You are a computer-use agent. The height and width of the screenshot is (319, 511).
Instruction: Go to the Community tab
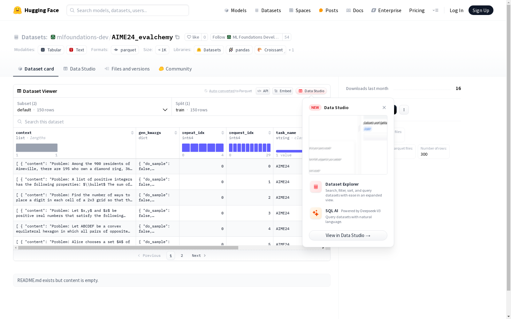pyautogui.click(x=175, y=69)
